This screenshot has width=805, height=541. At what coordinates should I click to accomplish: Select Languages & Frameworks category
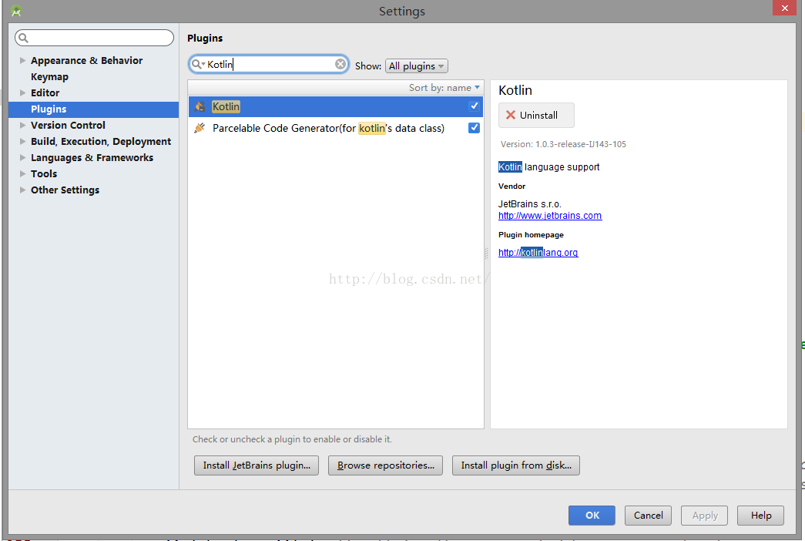click(x=92, y=157)
